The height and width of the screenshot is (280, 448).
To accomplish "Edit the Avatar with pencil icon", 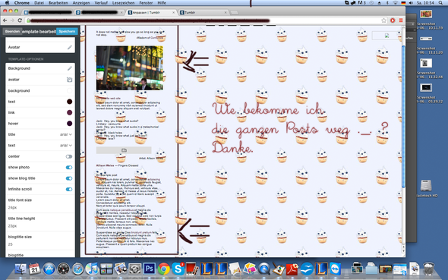I will coord(69,47).
